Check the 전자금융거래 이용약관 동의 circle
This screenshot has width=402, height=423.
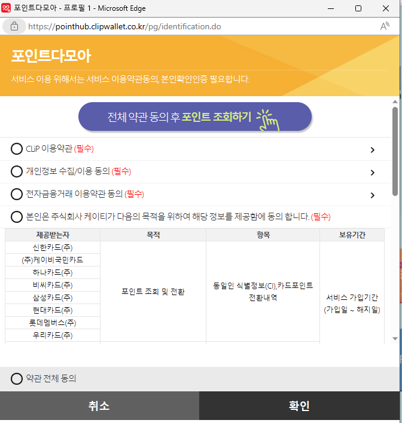click(x=17, y=194)
